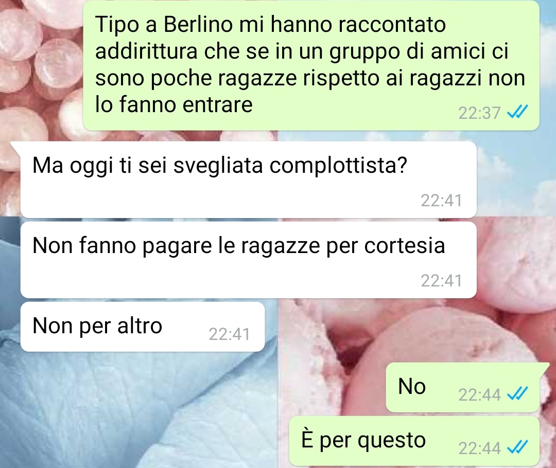This screenshot has height=468, width=556.
Task: Click the 22:44 timestamp beside 'È per questo'
Action: coord(479,448)
